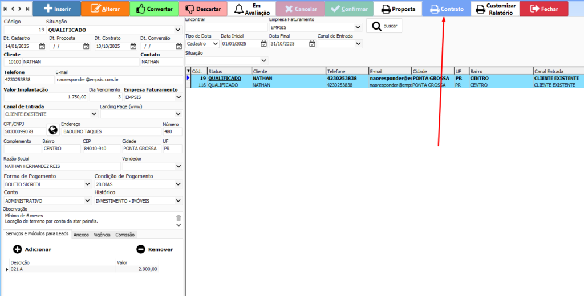Click Adicionar to add a service
This screenshot has width=584, height=296.
point(32,249)
